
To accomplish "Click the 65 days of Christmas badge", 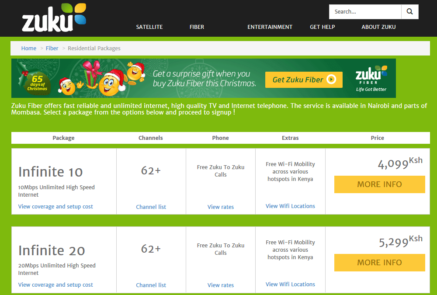I will pyautogui.click(x=37, y=83).
